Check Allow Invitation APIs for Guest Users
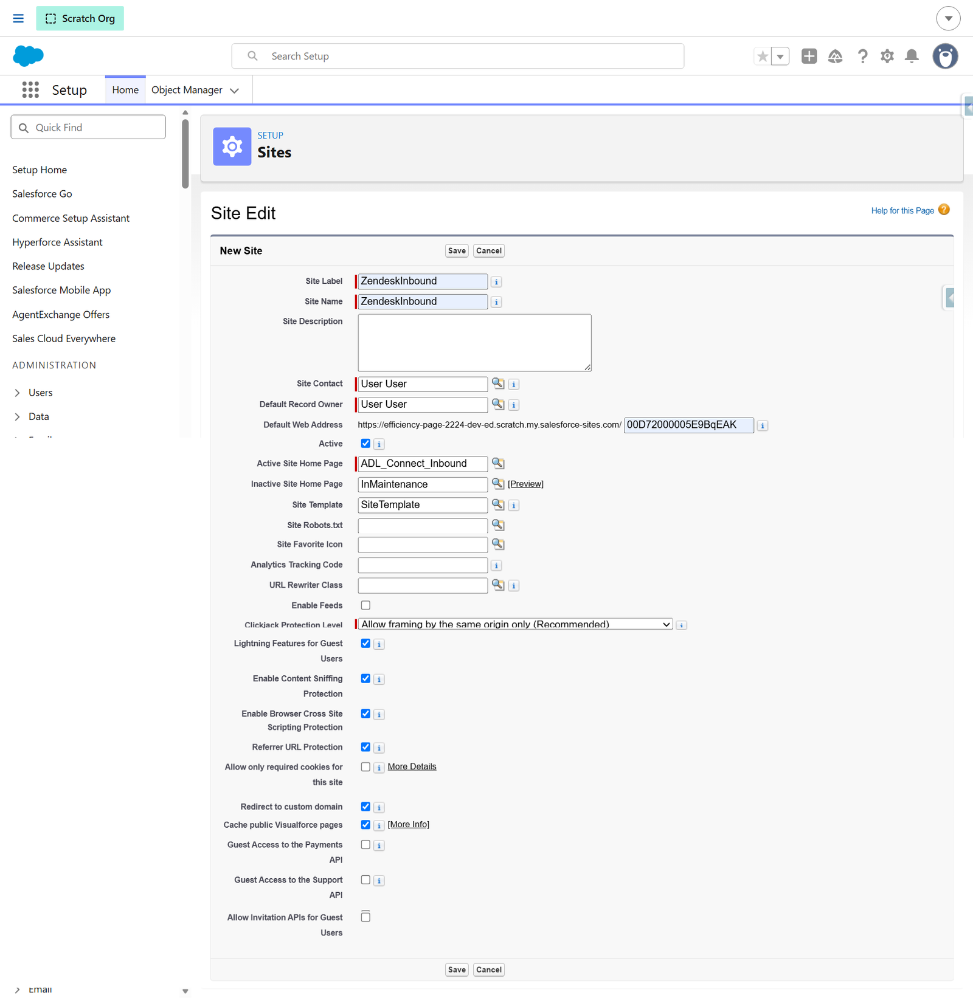The height and width of the screenshot is (1001, 973). coord(365,917)
